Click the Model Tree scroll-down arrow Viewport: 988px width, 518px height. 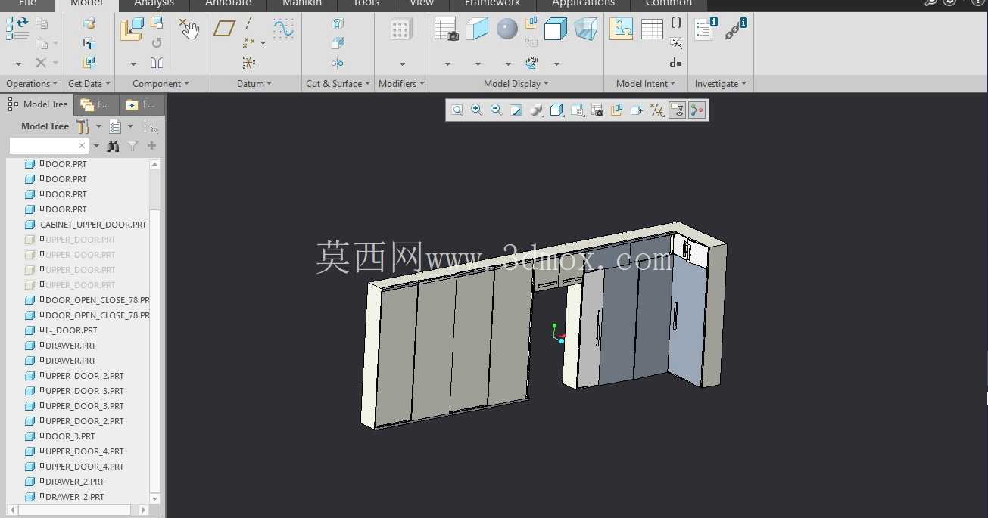coord(155,499)
